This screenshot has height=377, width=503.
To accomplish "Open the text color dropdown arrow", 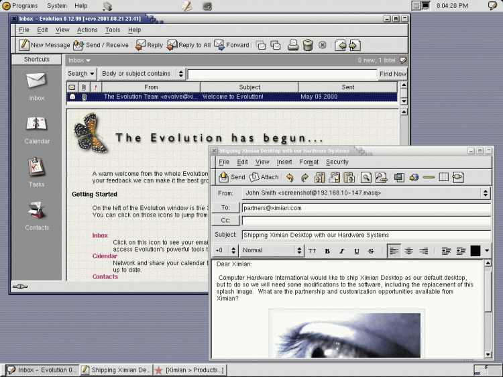I will (487, 251).
